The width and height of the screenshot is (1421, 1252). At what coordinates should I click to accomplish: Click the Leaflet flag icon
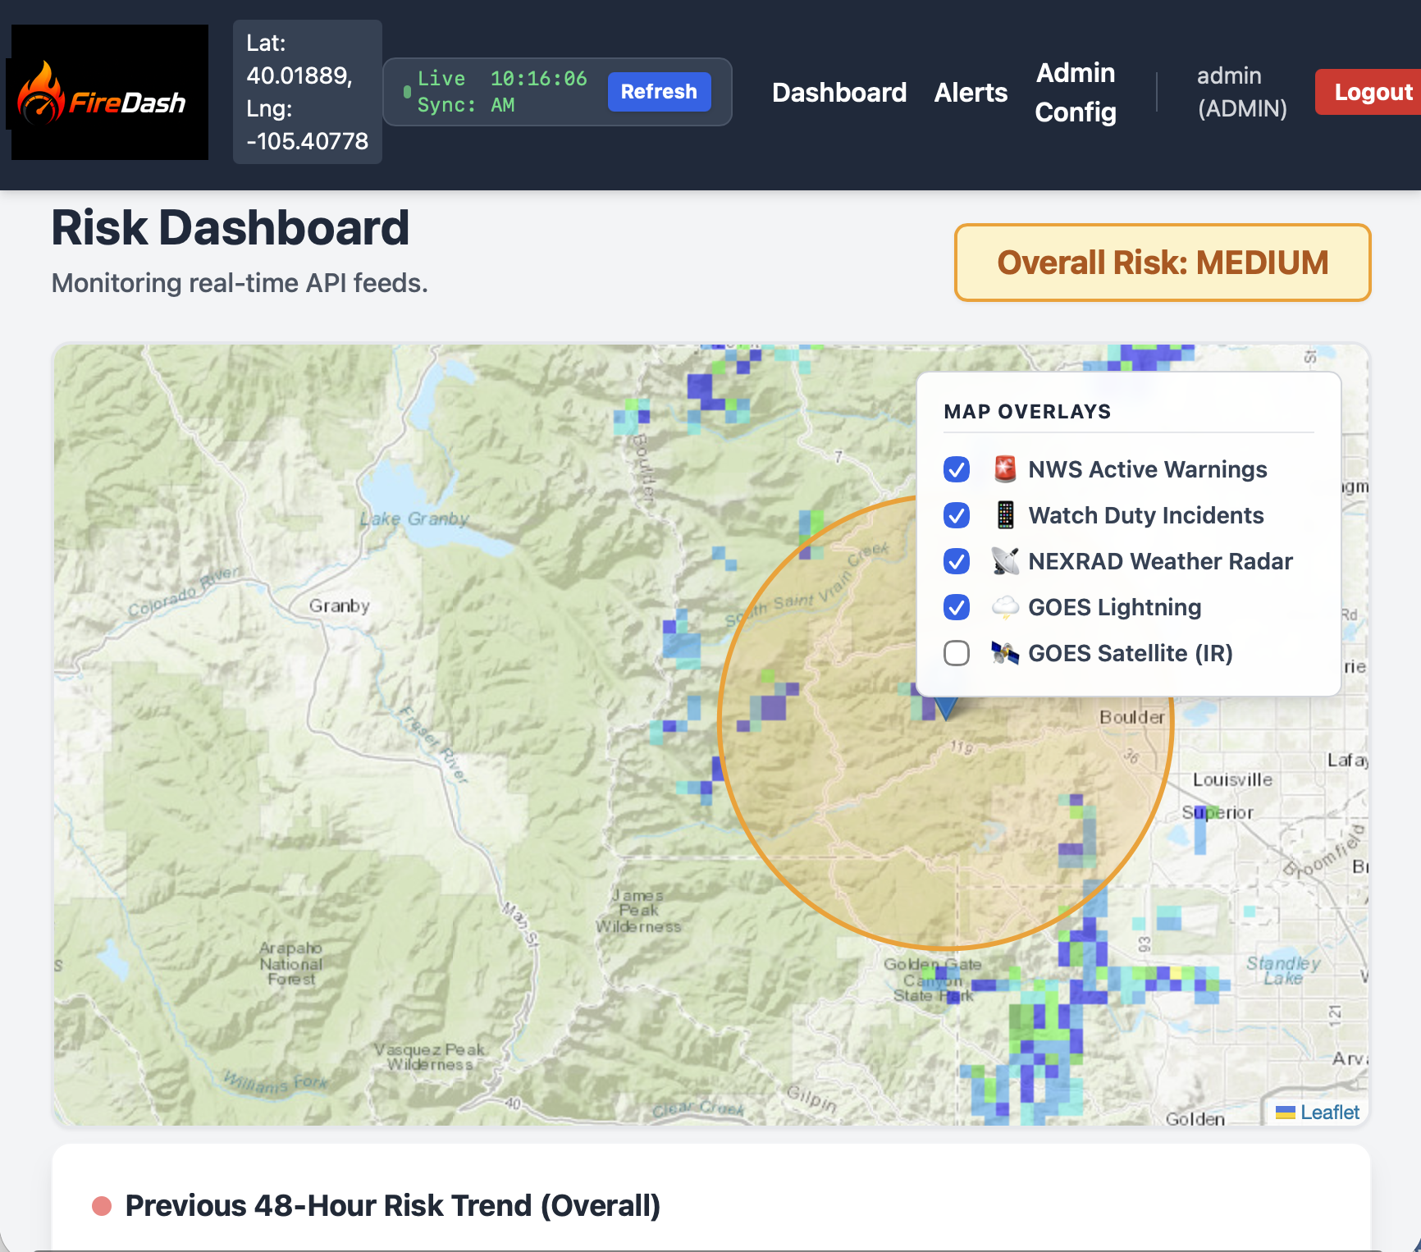tap(1286, 1113)
